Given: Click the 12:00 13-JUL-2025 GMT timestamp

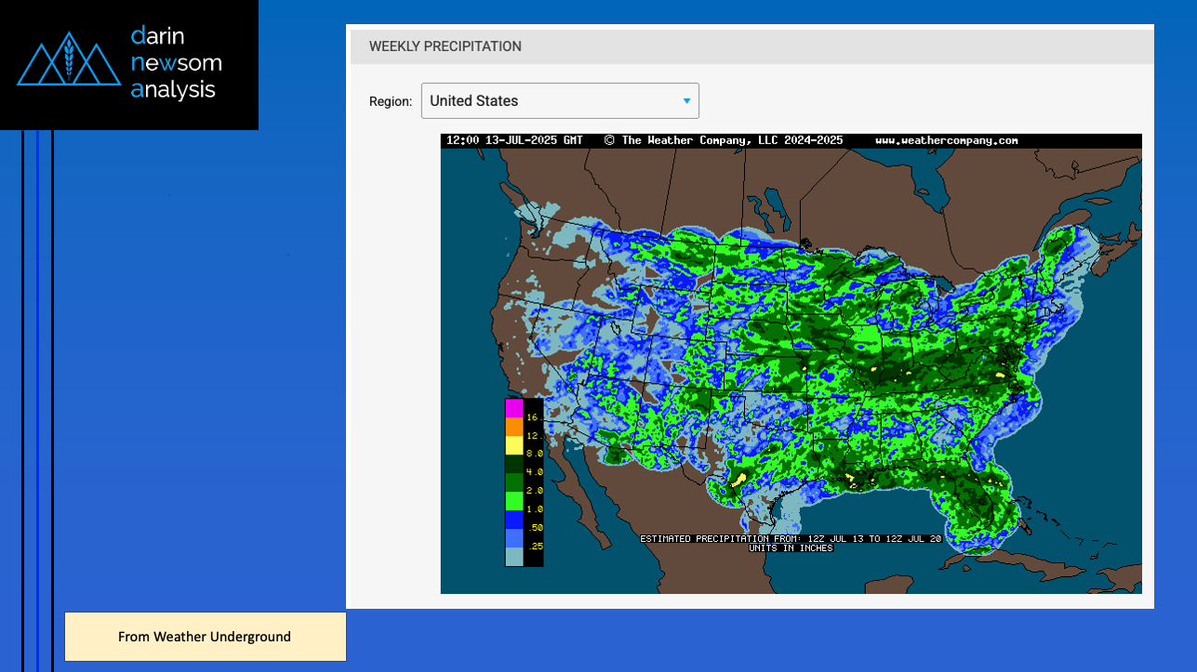Looking at the screenshot, I should [x=514, y=141].
